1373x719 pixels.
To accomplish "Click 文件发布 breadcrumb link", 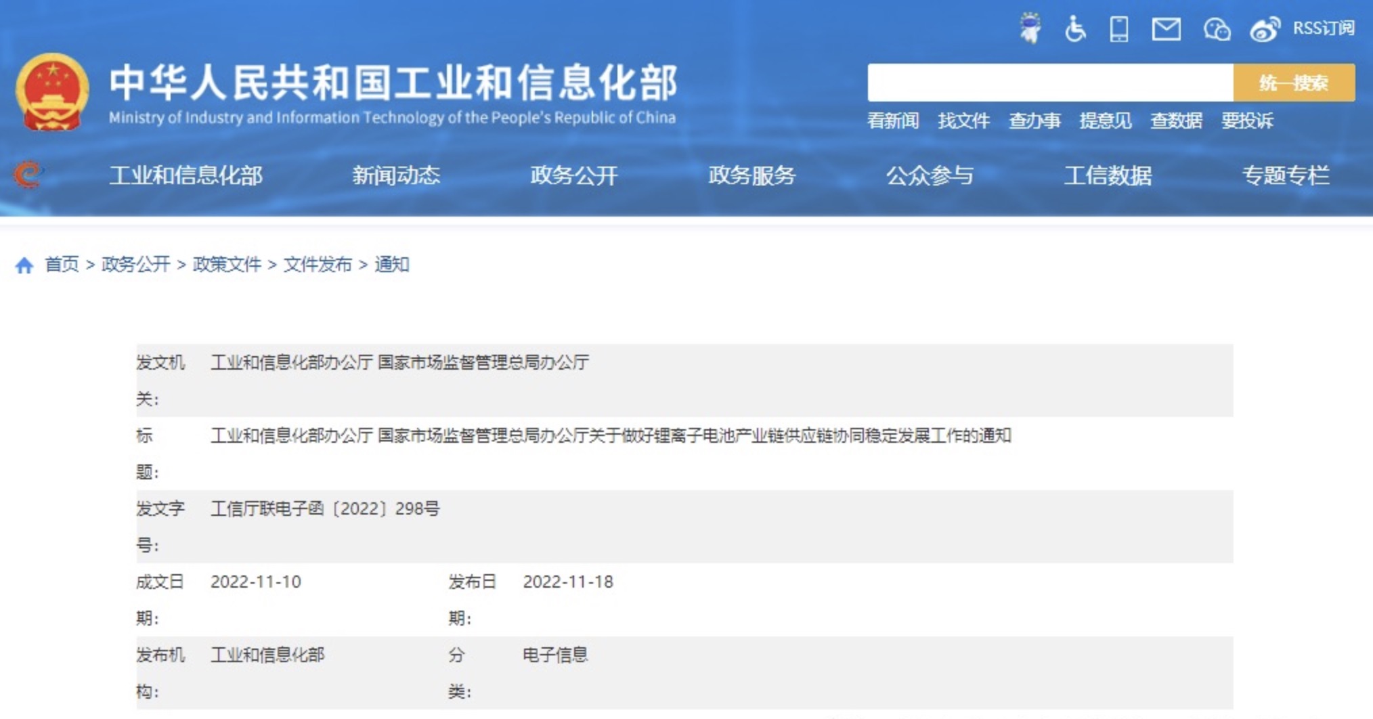I will [318, 264].
